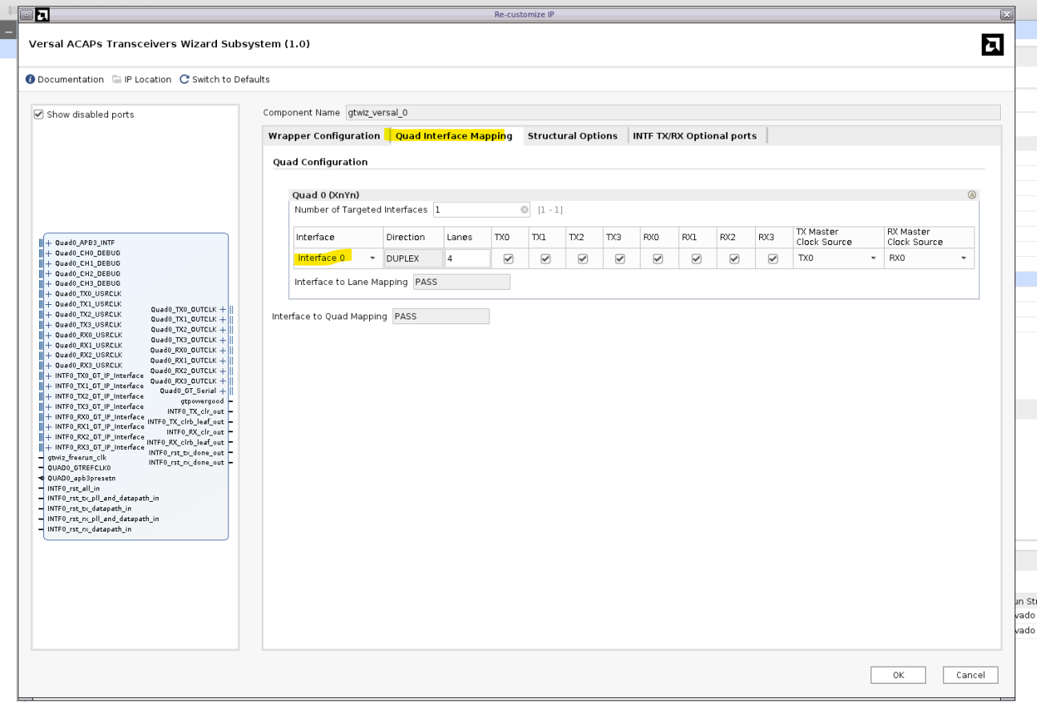Uncheck the TX2 lane checkbox
The height and width of the screenshot is (702, 1037).
click(x=583, y=259)
